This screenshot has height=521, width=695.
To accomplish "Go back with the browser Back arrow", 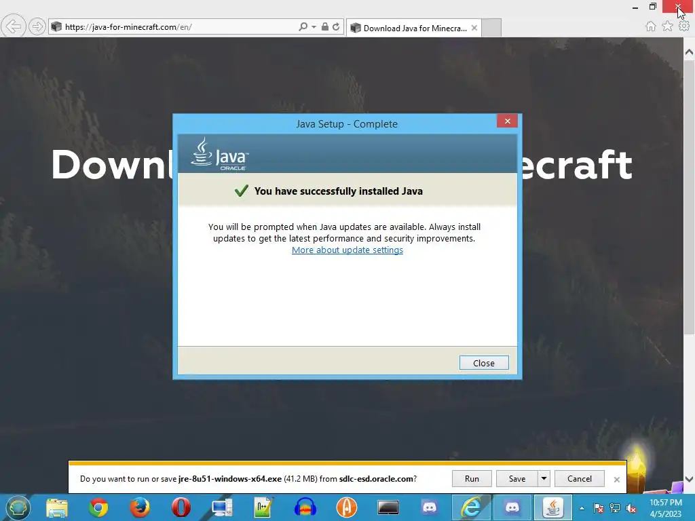I will (14, 26).
